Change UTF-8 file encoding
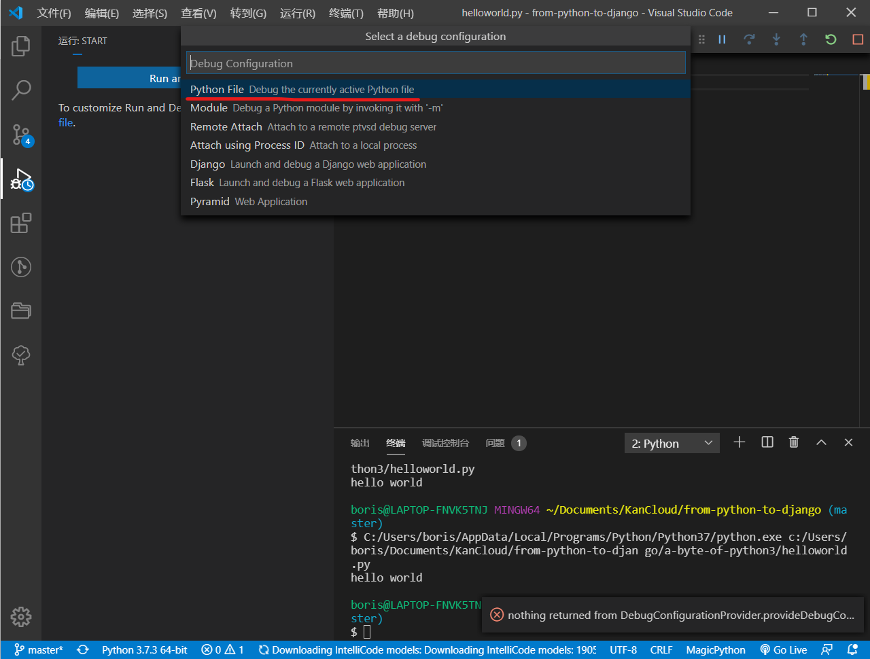The width and height of the screenshot is (870, 659). pos(623,649)
